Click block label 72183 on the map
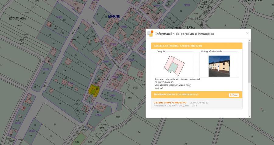Screen dimensions: 274x145 [x=59, y=18]
